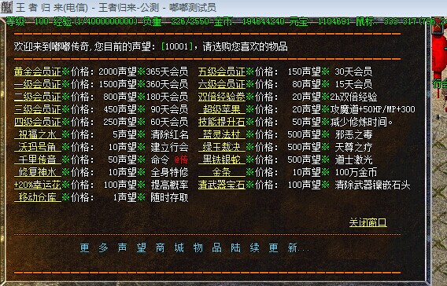Purchase 金条 gold bar item
This screenshot has height=286, width=447.
tap(222, 172)
